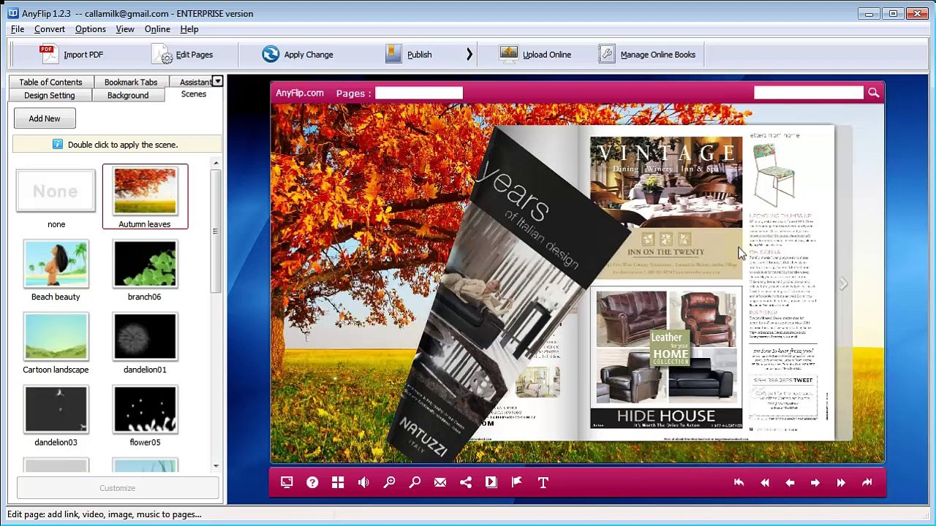Select the Scenes tab
Viewport: 936px width, 526px height.
pos(194,94)
